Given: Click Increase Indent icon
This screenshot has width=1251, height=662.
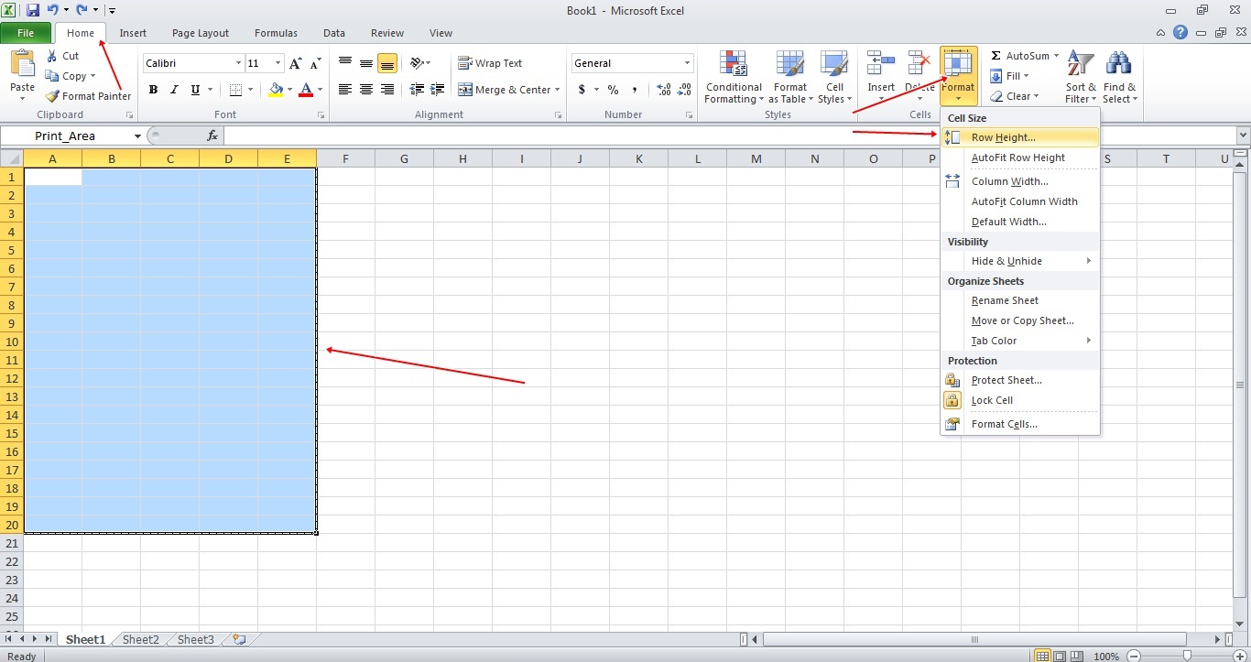Looking at the screenshot, I should (x=438, y=90).
